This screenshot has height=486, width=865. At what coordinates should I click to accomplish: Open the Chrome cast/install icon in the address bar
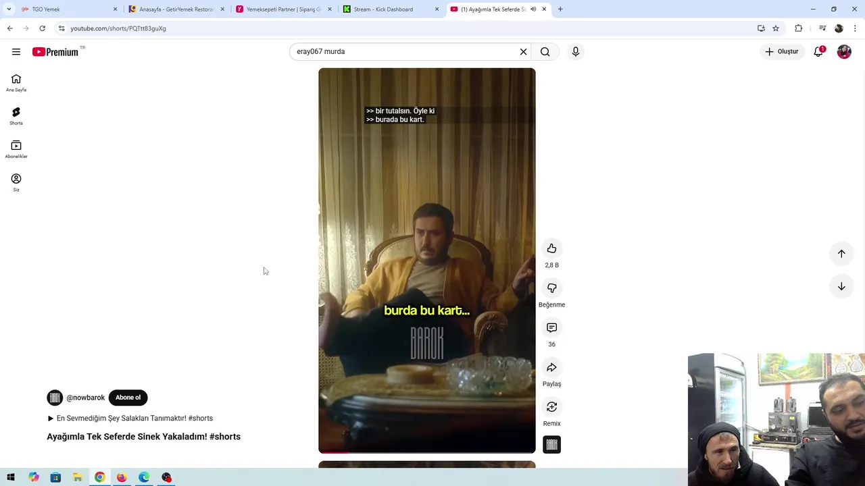(x=761, y=28)
